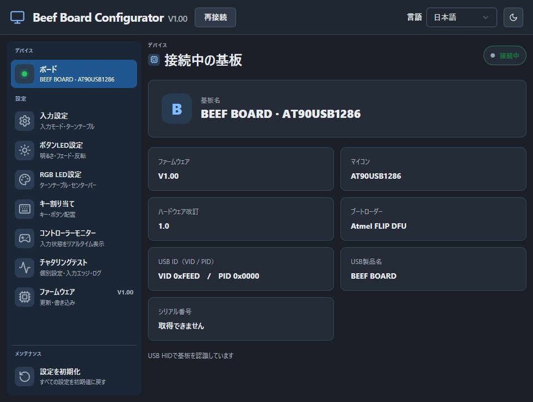The width and height of the screenshot is (533, 402).
Task: Click the palette icon for RGB LED設定
Action: (24, 180)
